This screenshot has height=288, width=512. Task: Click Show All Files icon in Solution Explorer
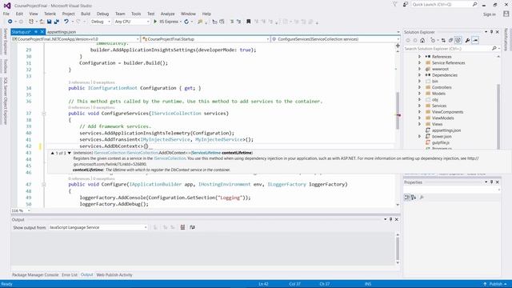[458, 41]
